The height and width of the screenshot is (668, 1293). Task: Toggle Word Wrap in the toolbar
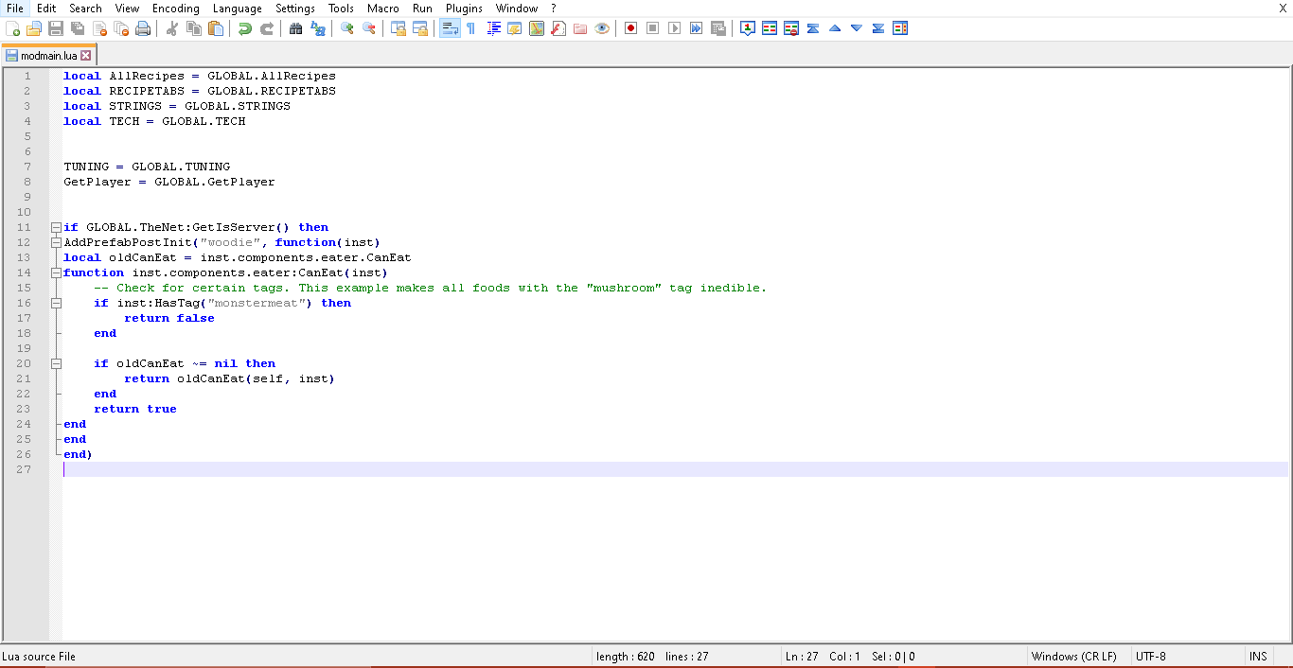[450, 28]
